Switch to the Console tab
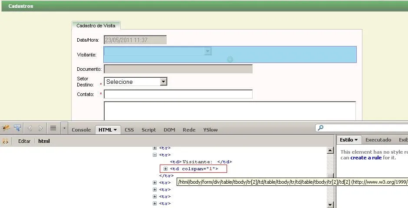The image size is (408, 208). [x=81, y=130]
